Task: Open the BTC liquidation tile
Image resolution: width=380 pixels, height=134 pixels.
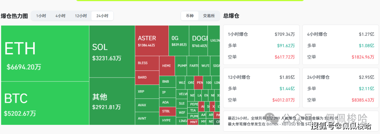Action: coord(45,103)
